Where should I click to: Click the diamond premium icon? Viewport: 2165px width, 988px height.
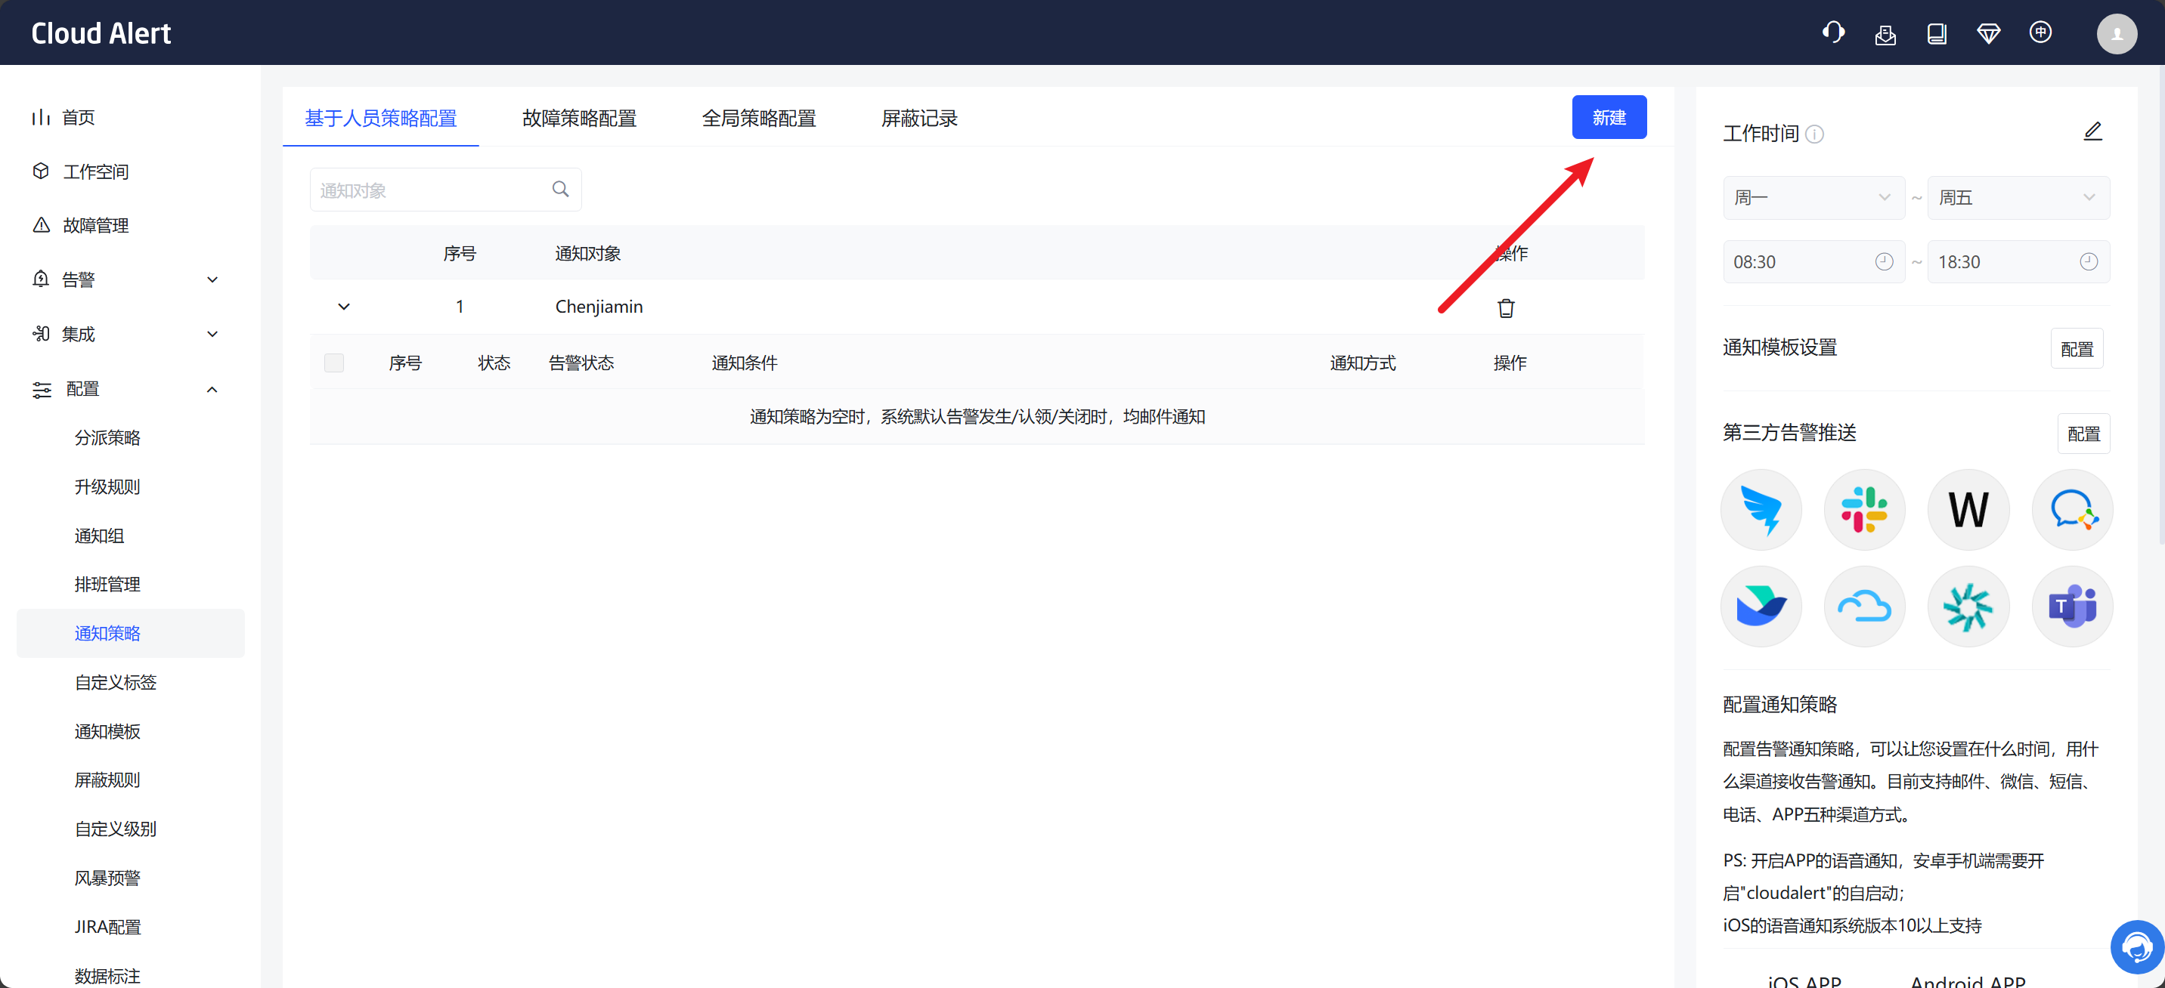pyautogui.click(x=1989, y=33)
